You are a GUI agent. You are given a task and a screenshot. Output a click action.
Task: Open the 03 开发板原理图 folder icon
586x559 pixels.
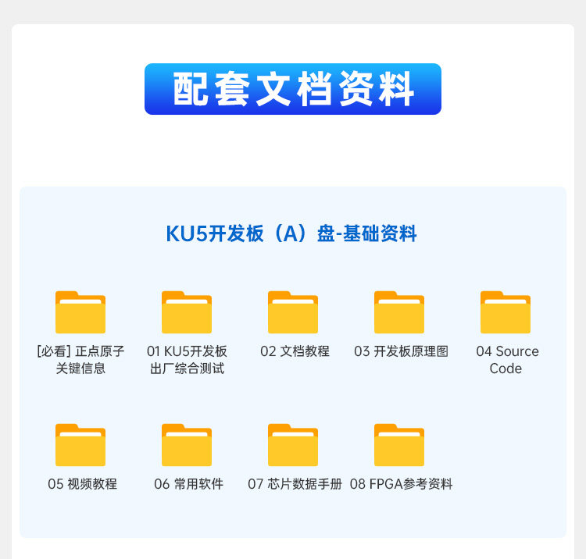399,312
